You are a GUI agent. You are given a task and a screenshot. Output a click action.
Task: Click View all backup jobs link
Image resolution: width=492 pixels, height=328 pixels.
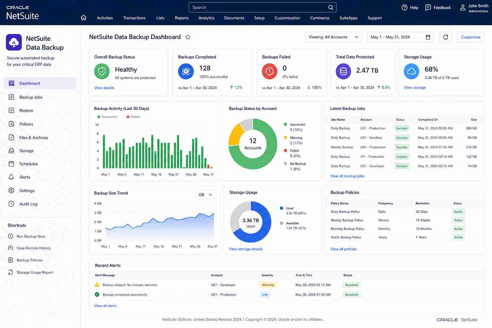347,176
